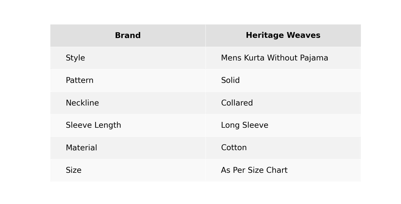The image size is (401, 204).
Task: Select the Cotton material value
Action: click(234, 148)
